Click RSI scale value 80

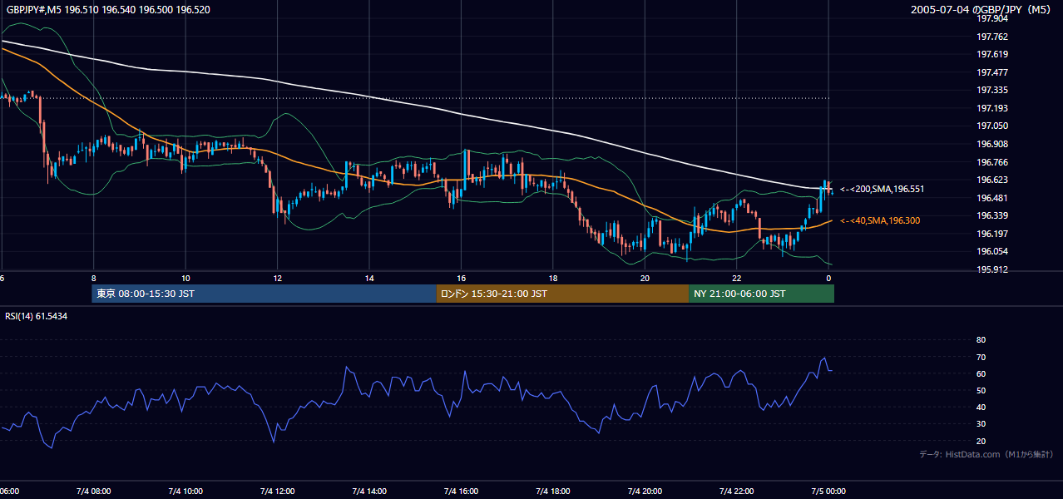tap(981, 340)
